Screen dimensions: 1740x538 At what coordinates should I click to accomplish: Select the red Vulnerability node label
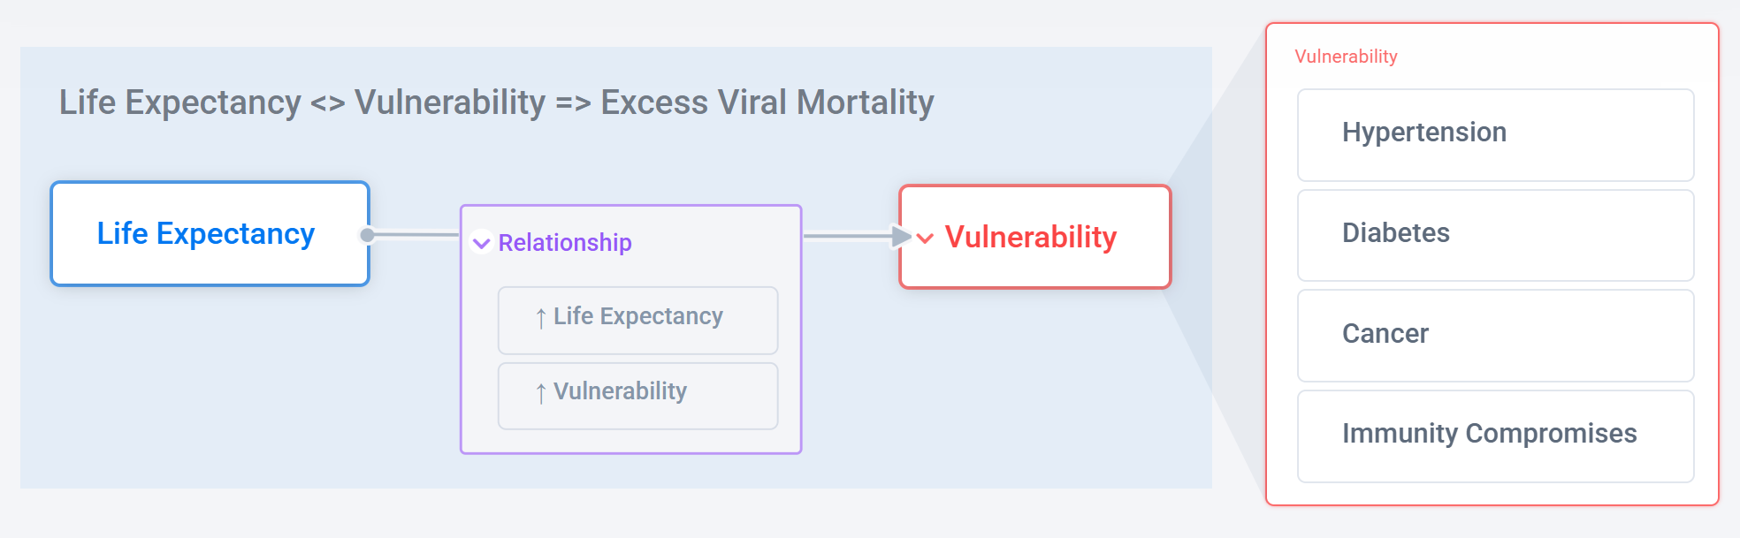tap(1030, 237)
